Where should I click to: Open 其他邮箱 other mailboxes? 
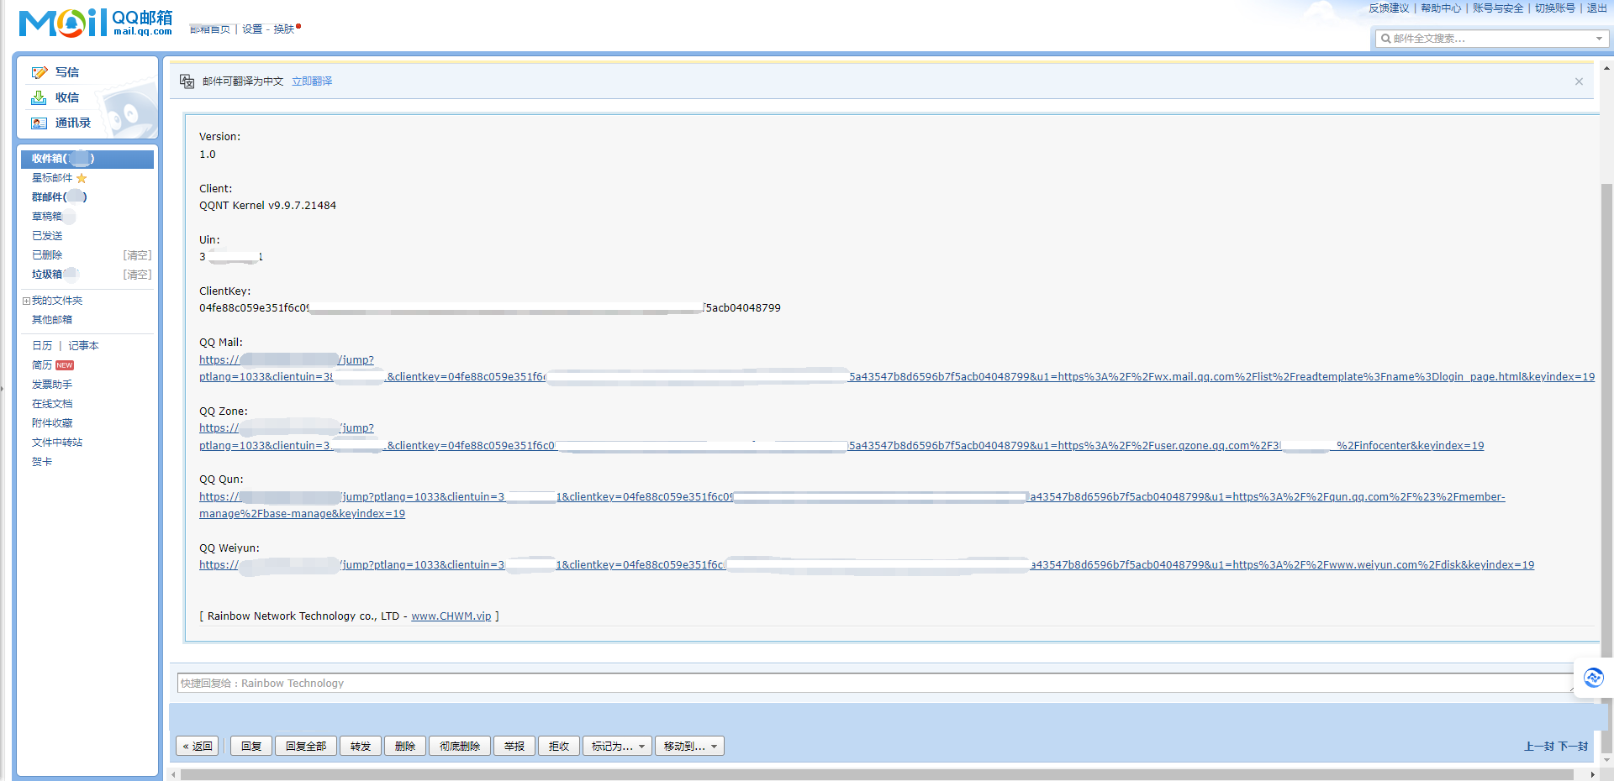click(x=52, y=320)
